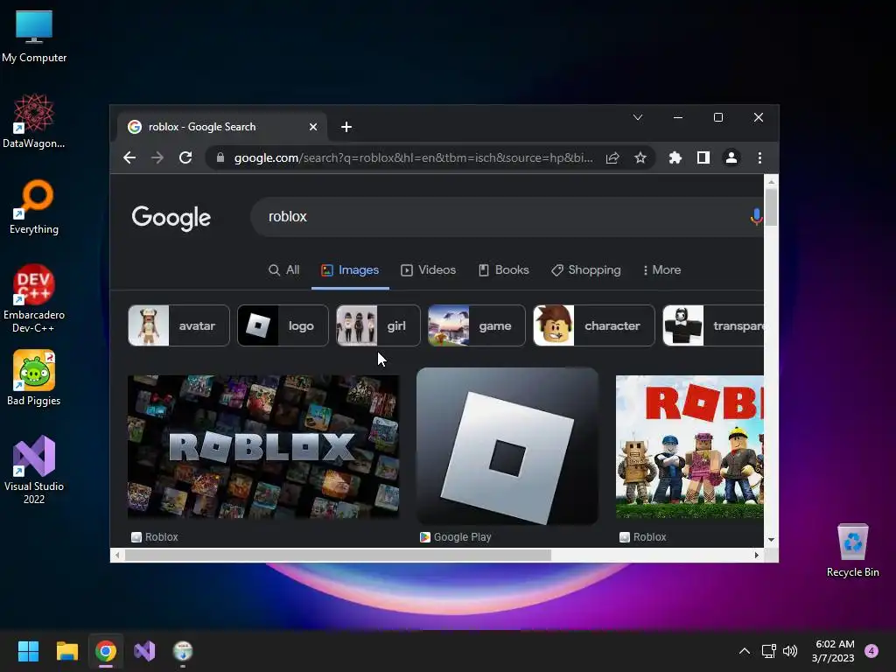Click the Google logo
This screenshot has height=672, width=896.
tap(171, 218)
